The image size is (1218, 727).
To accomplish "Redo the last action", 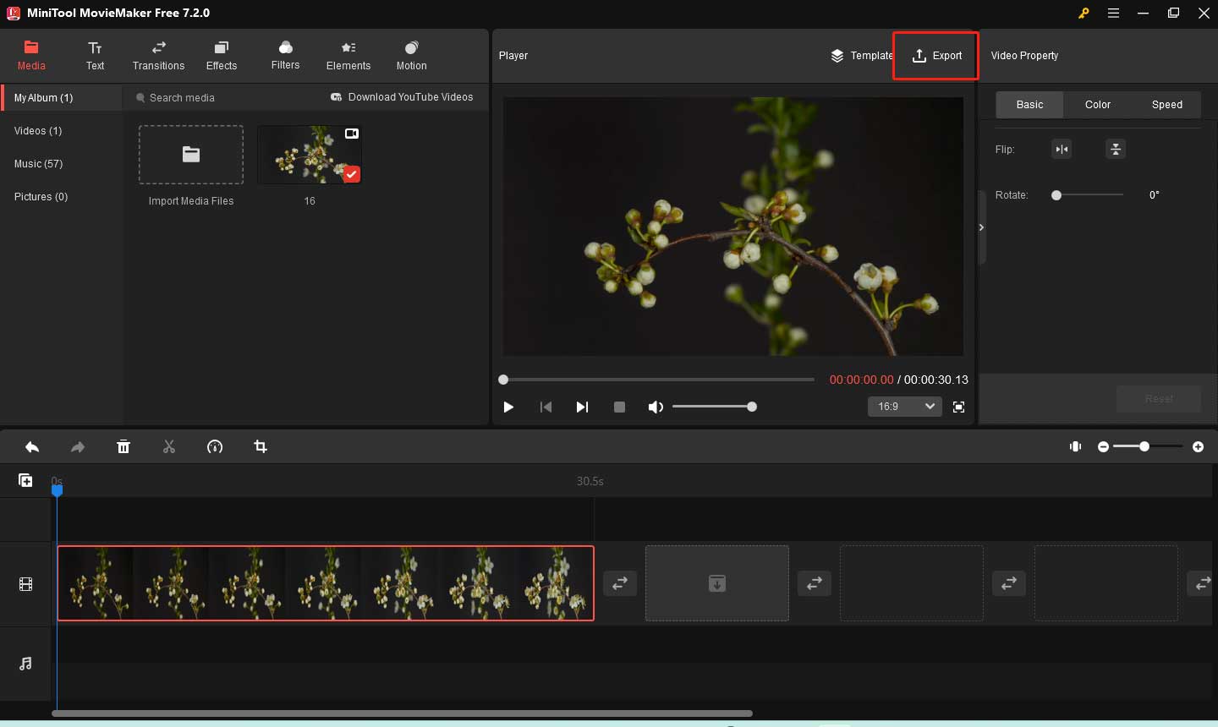I will tap(78, 447).
